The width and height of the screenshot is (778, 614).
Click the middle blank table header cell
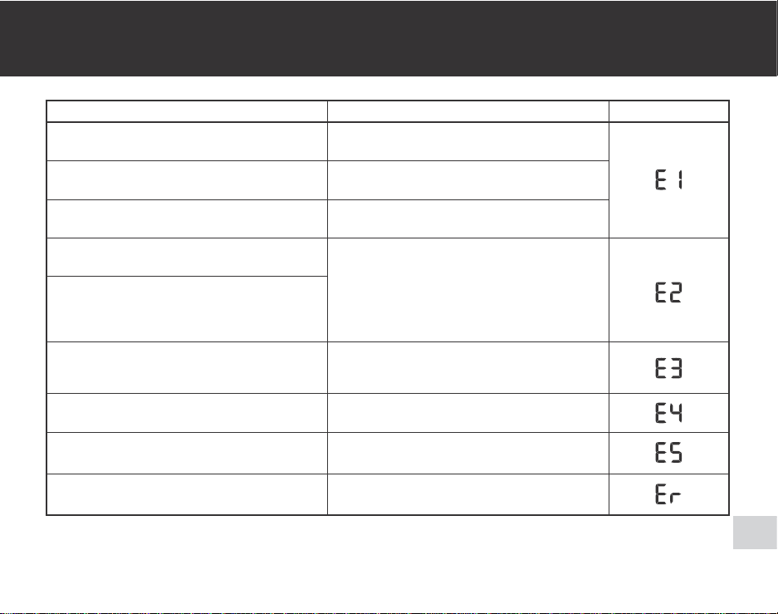tap(468, 111)
